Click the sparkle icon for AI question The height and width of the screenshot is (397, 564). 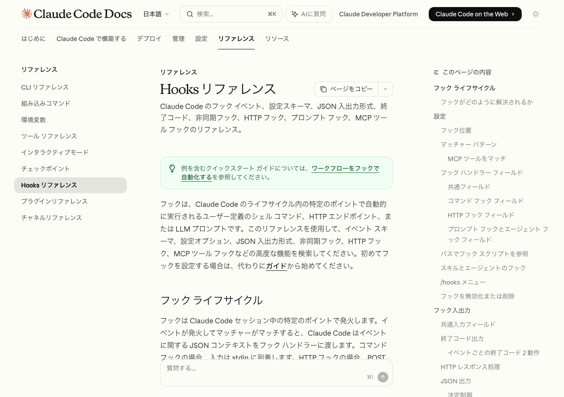tap(295, 14)
